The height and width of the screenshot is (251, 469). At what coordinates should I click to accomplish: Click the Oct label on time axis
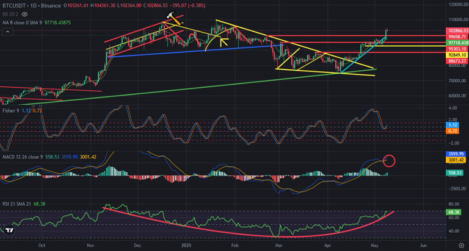point(42,246)
